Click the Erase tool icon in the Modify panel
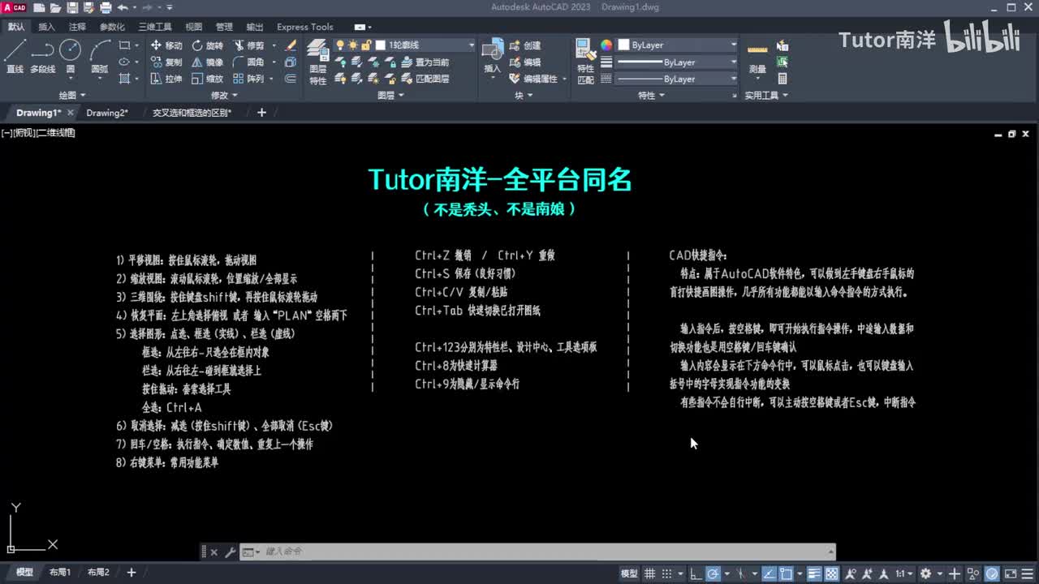Viewport: 1039px width, 584px height. pos(291,45)
